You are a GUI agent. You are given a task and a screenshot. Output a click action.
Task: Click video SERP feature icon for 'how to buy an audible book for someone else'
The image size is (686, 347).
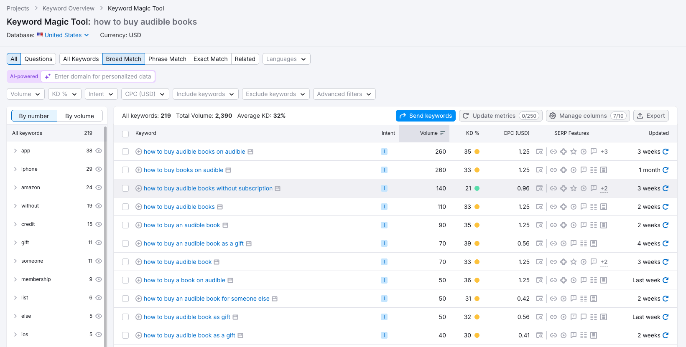[x=564, y=299]
